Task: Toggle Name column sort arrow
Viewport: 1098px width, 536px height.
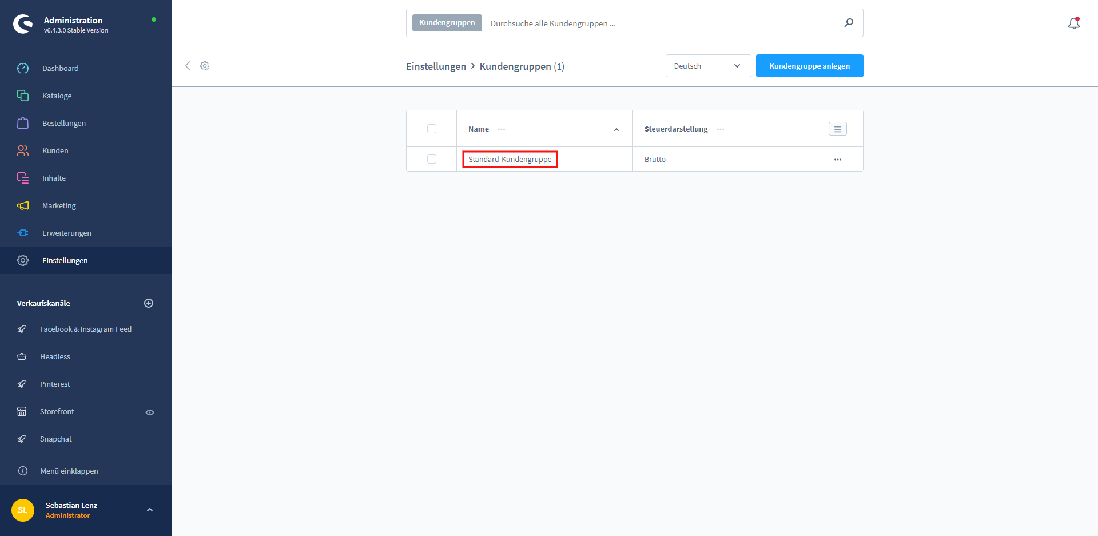Action: (x=616, y=130)
